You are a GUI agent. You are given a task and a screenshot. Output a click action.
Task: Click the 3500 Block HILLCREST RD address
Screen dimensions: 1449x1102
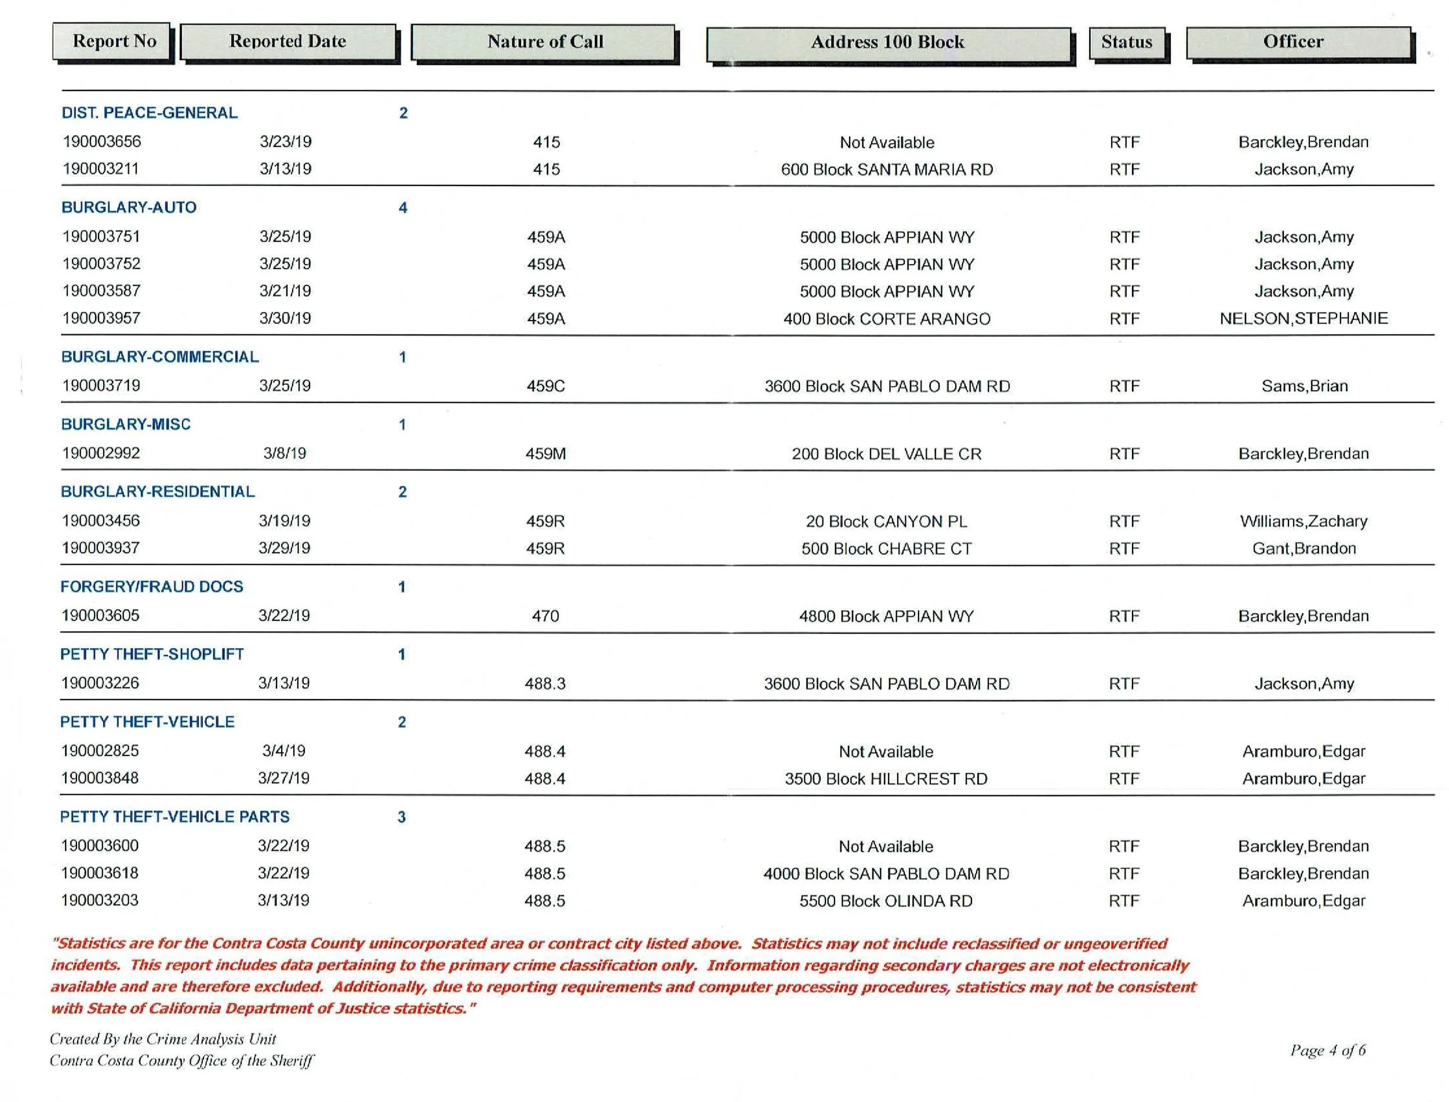coord(886,779)
